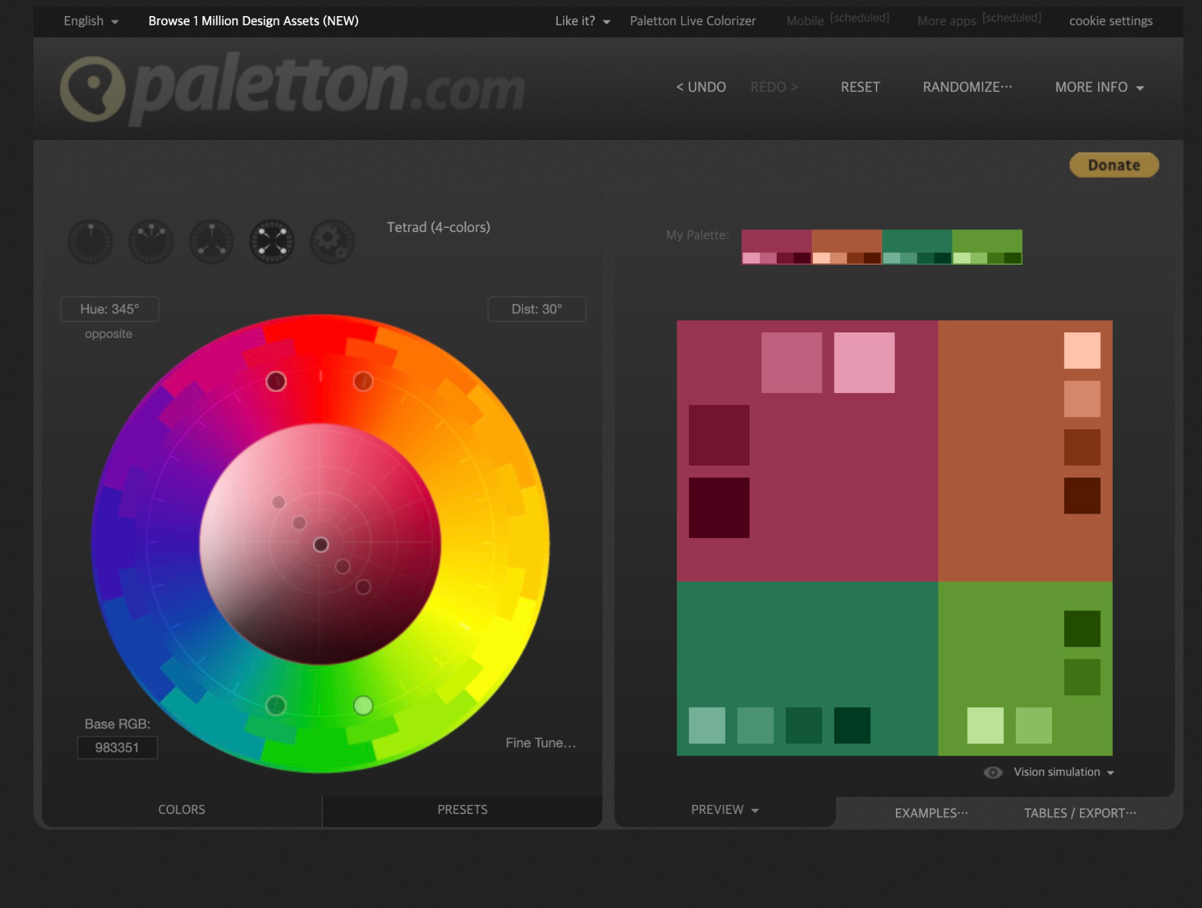Click the brown-orange swatch in My Palette
This screenshot has height=908, width=1202.
(x=847, y=241)
